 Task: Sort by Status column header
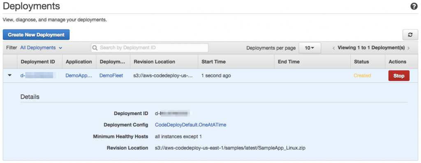(361, 62)
